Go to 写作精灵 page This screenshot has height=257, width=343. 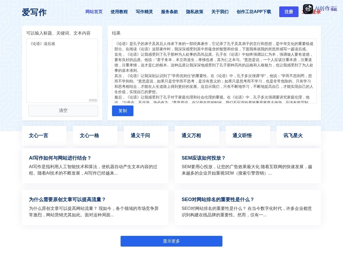pos(144,12)
